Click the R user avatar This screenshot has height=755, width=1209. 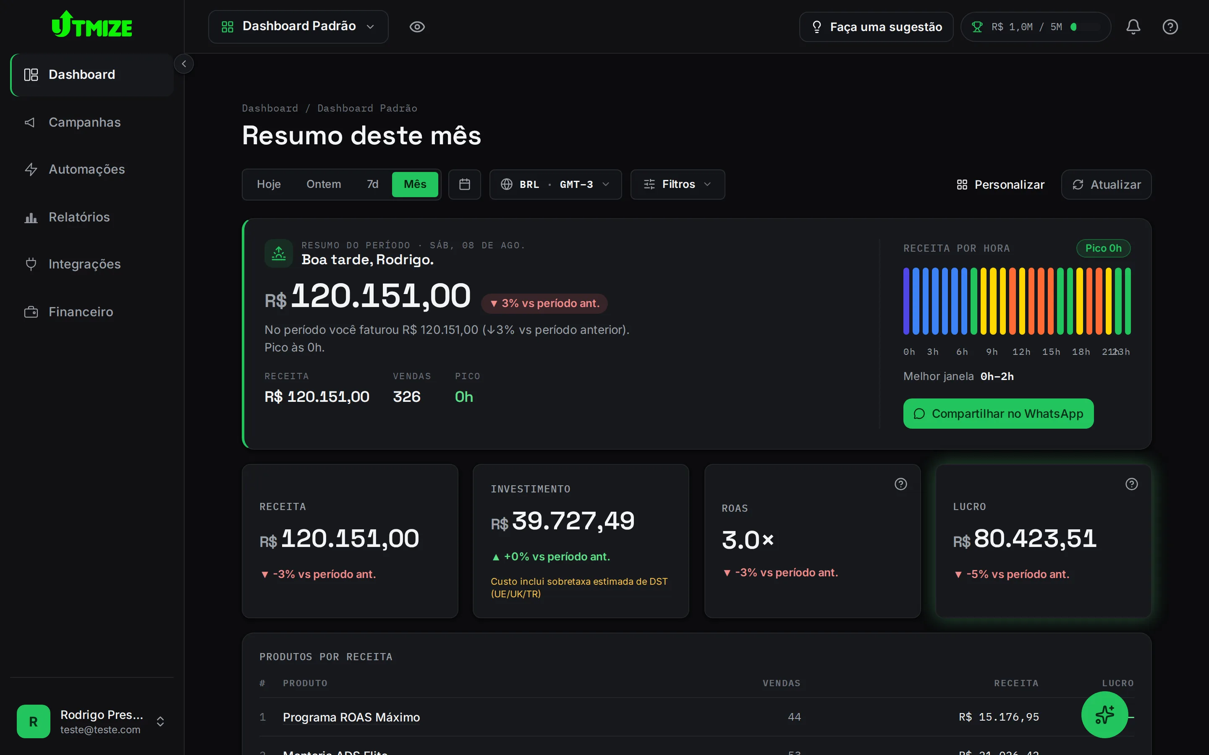click(34, 721)
